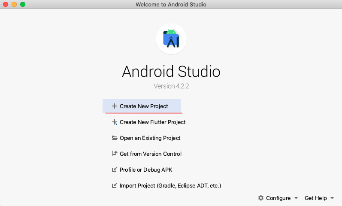Click the Profile or Debug APK icon

click(x=115, y=170)
